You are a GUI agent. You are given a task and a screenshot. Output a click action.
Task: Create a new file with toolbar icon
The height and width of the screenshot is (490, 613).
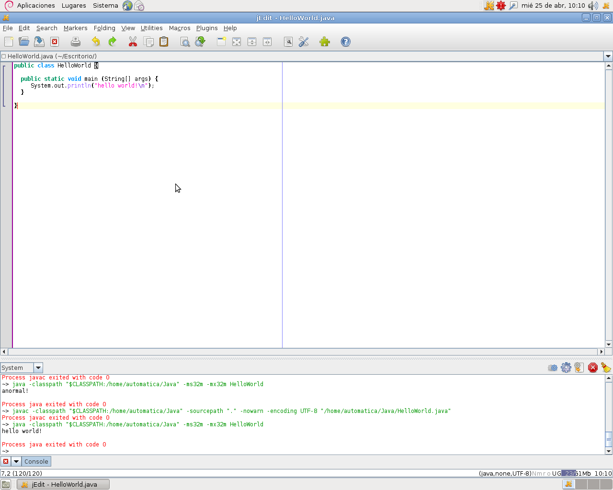[9, 42]
